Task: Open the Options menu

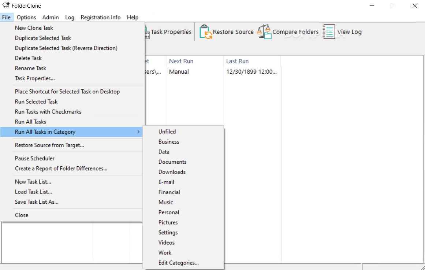Action: tap(26, 17)
